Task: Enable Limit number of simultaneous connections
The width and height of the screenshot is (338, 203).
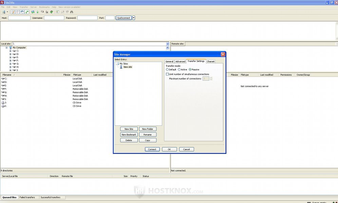Action: [x=167, y=74]
